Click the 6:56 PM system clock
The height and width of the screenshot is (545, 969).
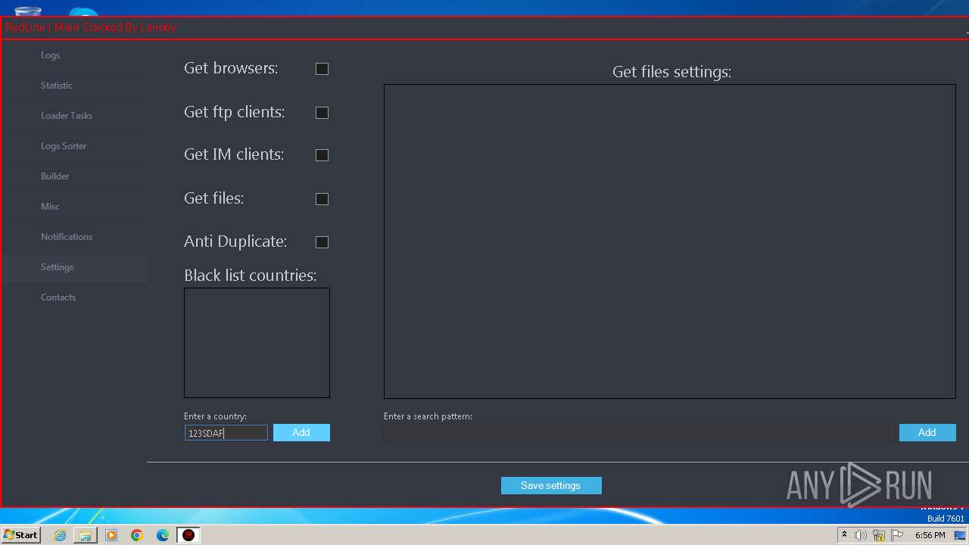[x=930, y=535]
